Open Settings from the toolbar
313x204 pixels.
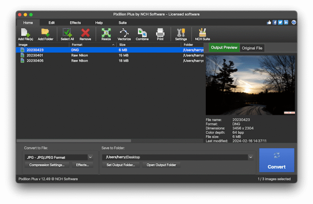click(181, 34)
